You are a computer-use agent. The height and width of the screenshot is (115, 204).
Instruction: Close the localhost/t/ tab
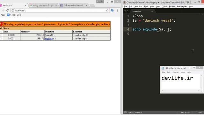click(25, 5)
